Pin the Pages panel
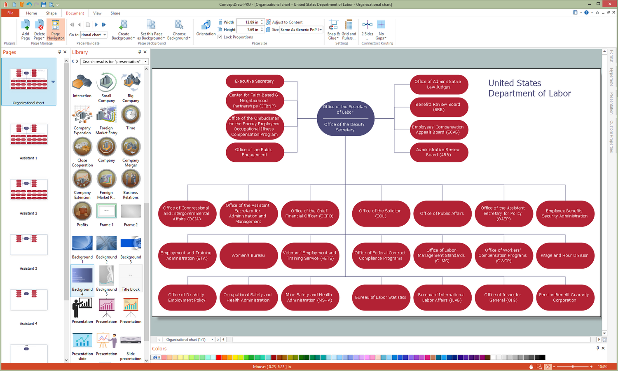This screenshot has height=371, width=618. pyautogui.click(x=59, y=52)
